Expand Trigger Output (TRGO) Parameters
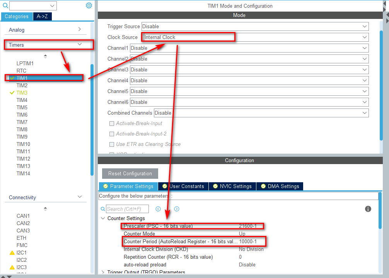 [x=103, y=272]
